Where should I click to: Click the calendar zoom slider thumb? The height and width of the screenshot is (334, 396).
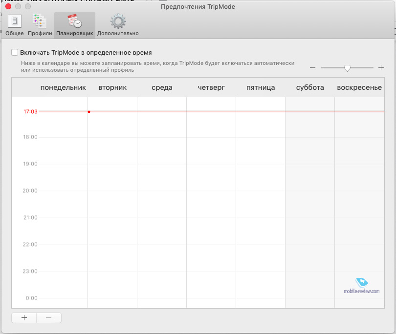click(x=347, y=68)
